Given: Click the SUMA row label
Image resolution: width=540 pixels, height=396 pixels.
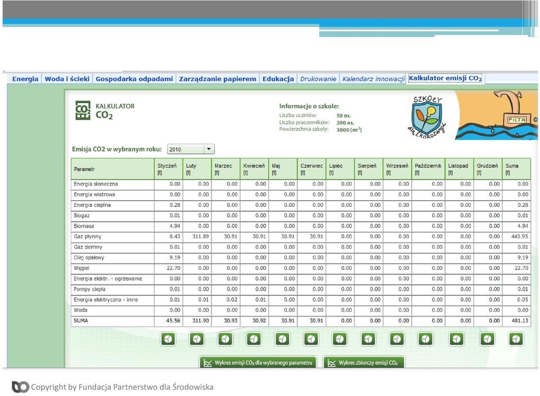Looking at the screenshot, I should tap(81, 321).
